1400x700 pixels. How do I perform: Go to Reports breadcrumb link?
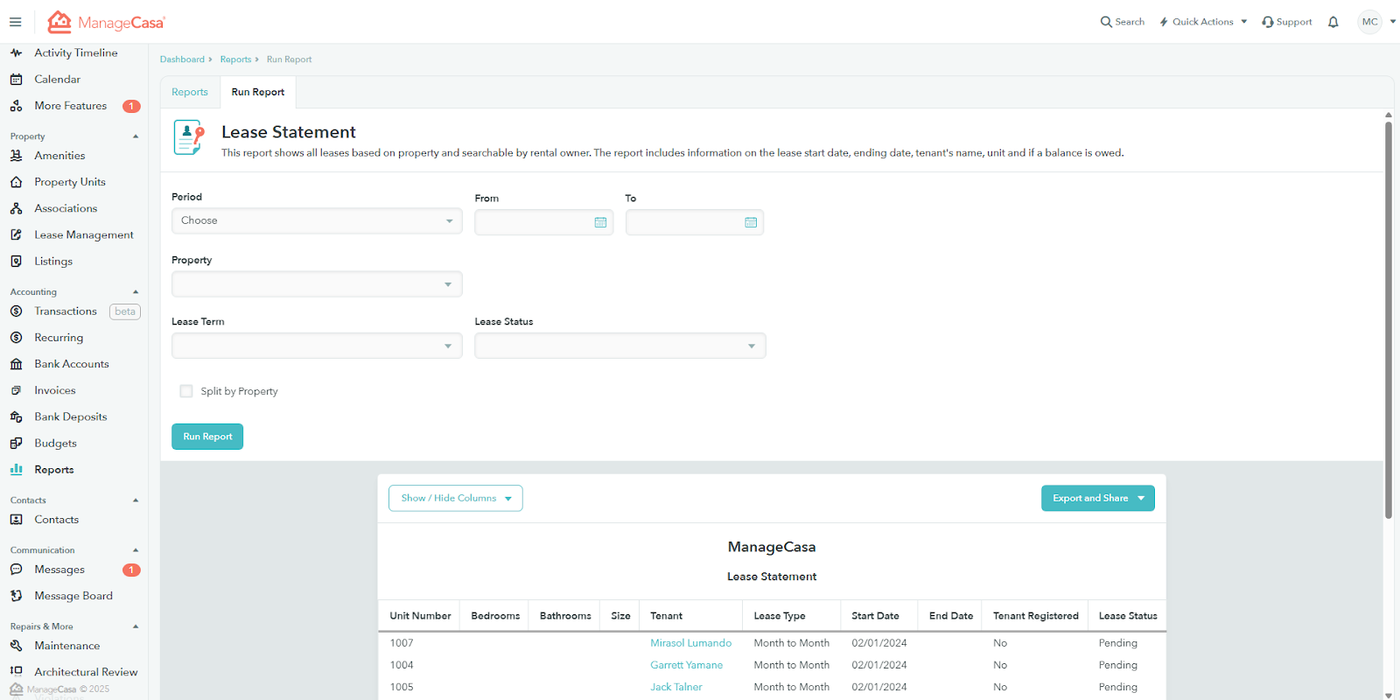tap(235, 59)
